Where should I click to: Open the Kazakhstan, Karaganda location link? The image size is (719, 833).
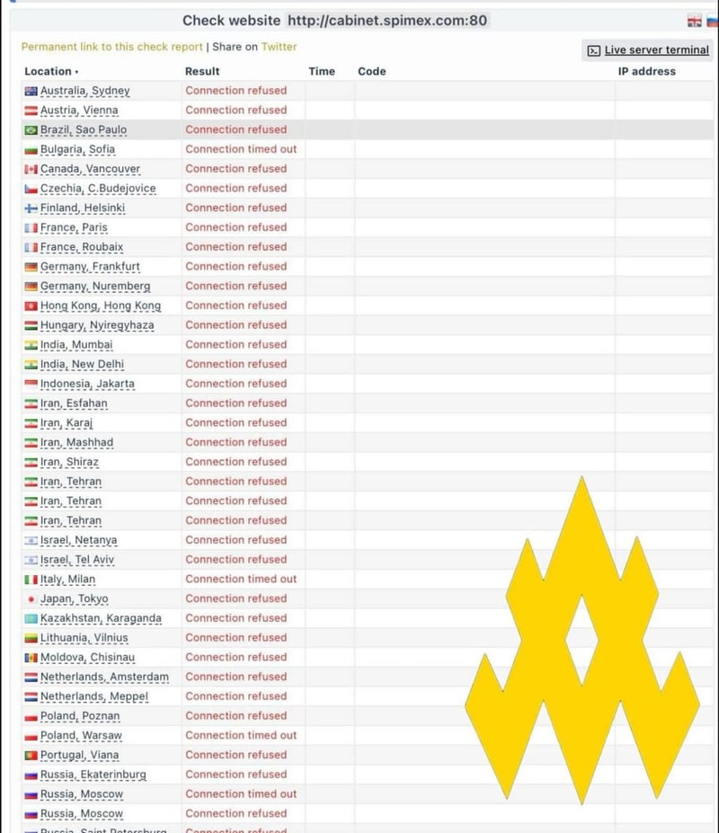[x=101, y=618]
